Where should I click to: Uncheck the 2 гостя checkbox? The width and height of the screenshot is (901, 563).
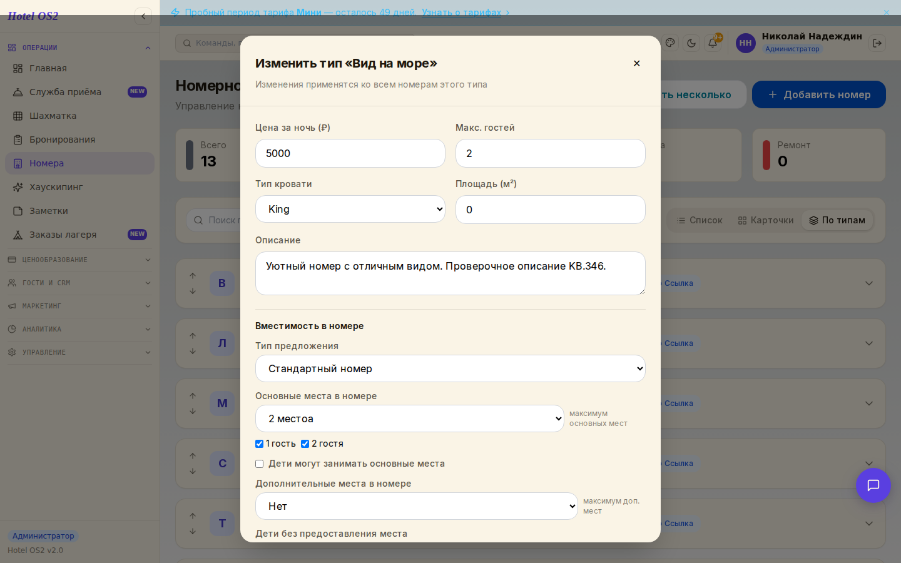click(x=305, y=444)
